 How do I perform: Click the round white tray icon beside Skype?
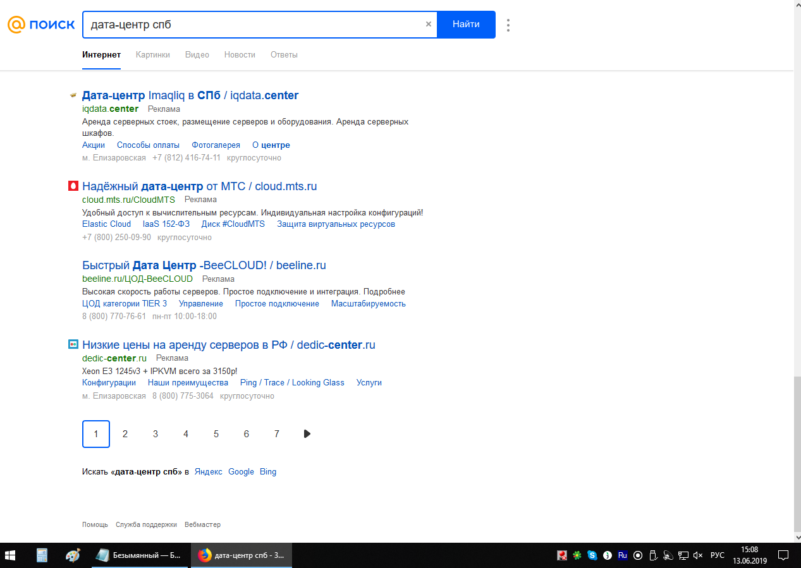pos(608,555)
